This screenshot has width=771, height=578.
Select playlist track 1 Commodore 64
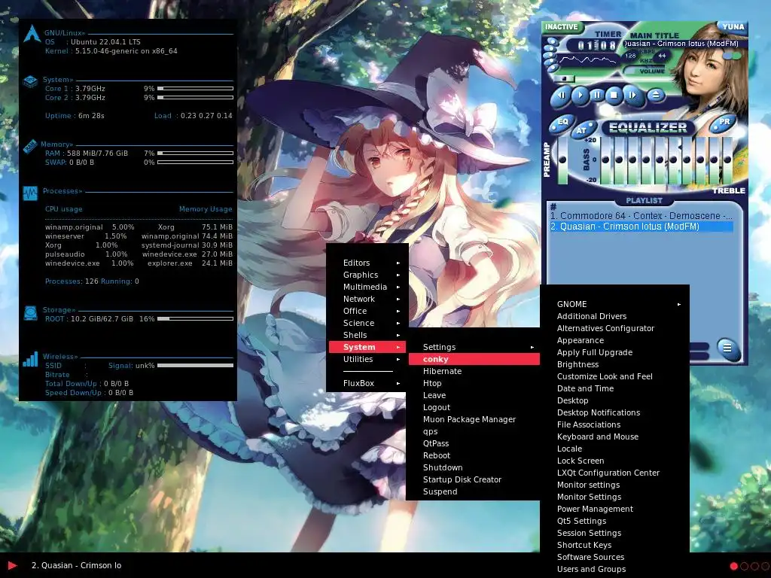pyautogui.click(x=641, y=216)
